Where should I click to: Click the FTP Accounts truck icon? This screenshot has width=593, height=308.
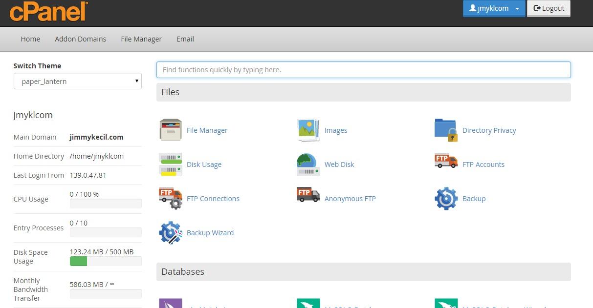446,161
